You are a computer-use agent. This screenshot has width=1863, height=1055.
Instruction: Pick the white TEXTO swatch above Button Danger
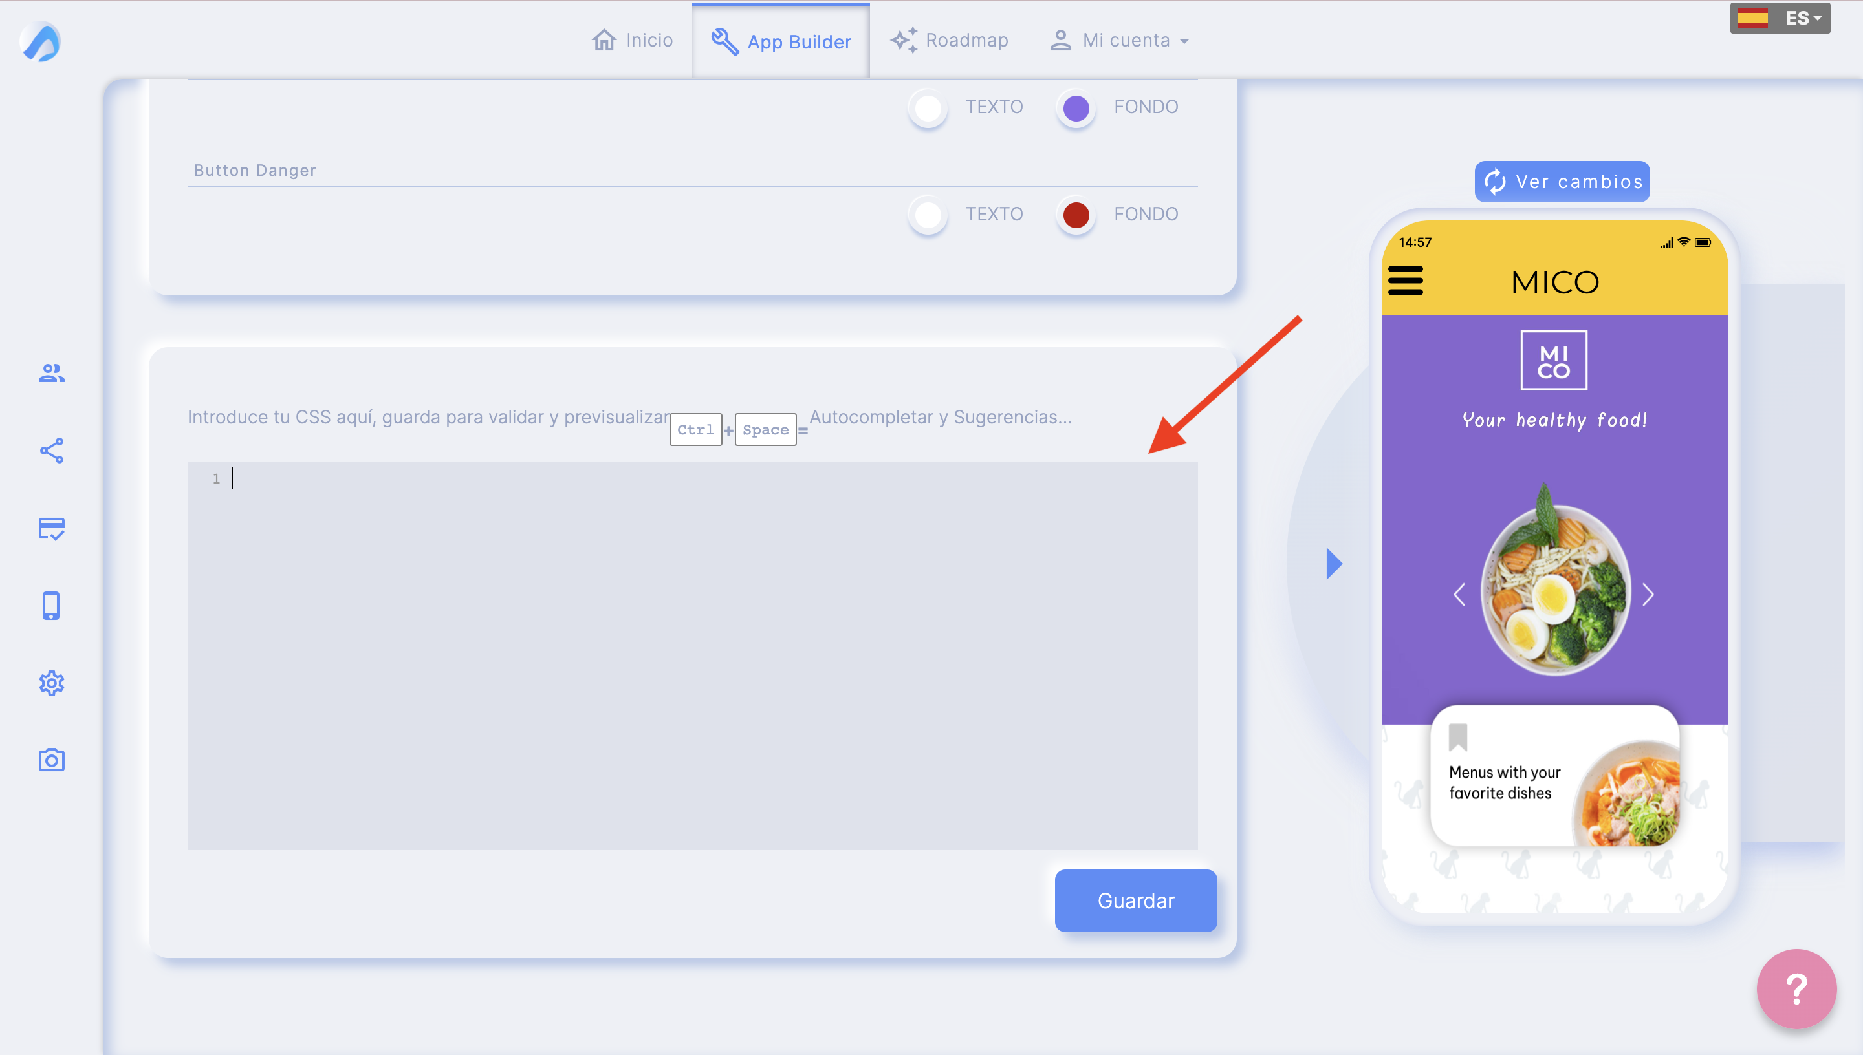[928, 108]
